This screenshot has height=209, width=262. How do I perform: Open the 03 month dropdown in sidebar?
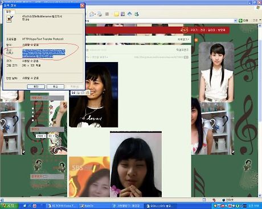(51, 136)
